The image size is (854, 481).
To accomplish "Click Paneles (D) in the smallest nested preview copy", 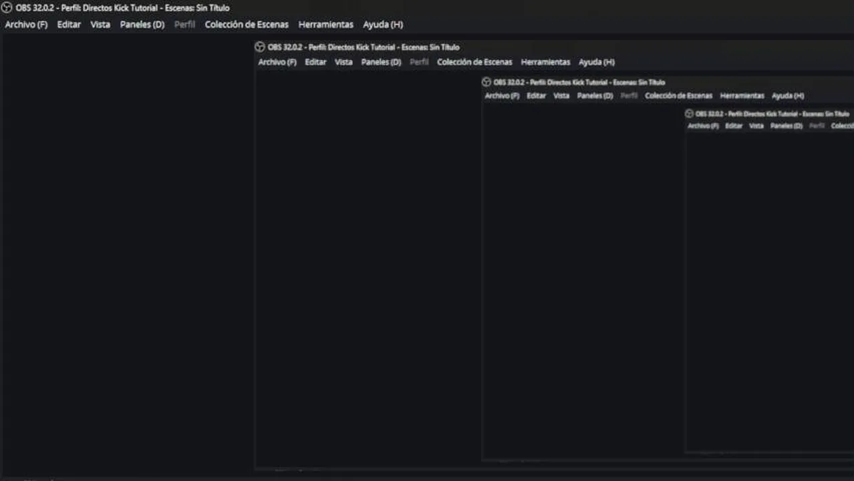I will pos(786,126).
